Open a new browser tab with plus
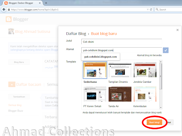182x136 pixels. click(x=46, y=3)
